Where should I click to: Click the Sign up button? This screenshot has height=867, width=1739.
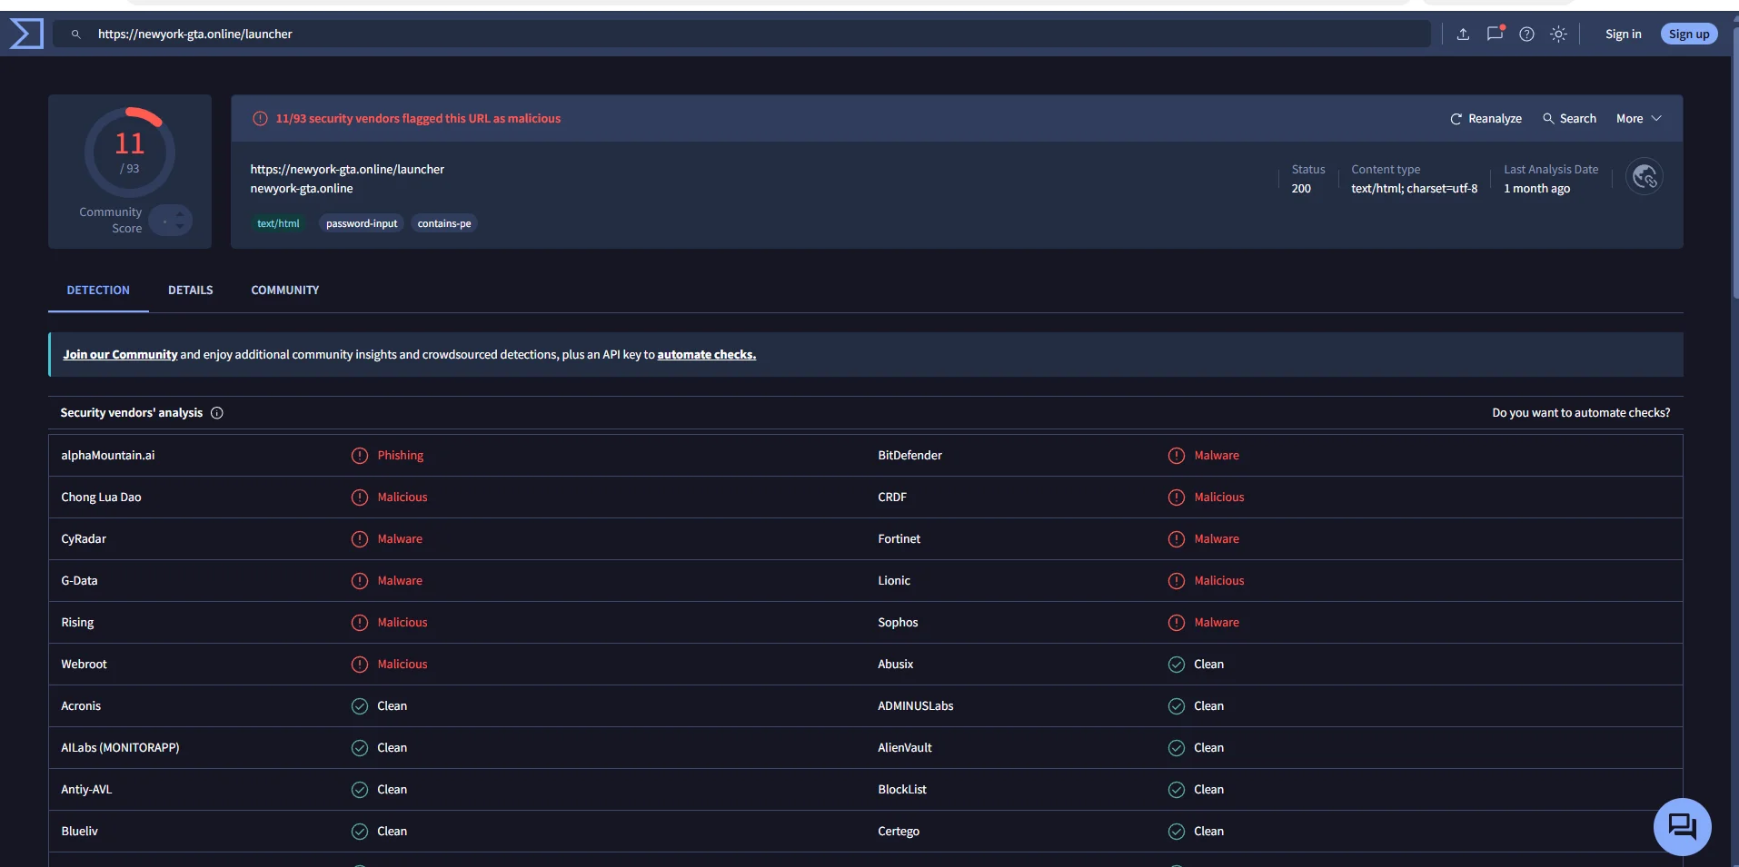point(1689,34)
